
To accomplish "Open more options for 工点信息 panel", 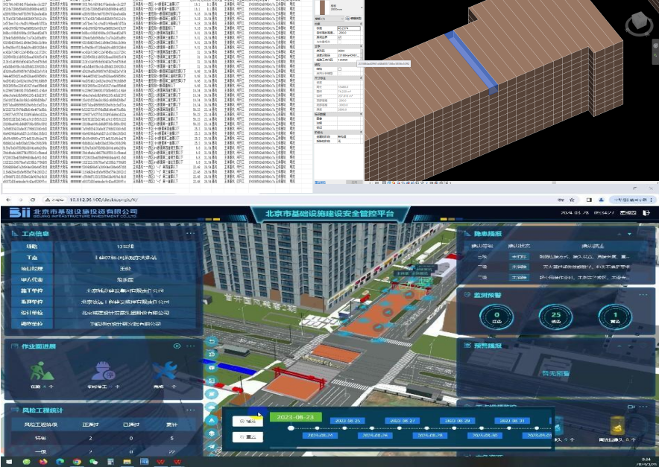I will coord(190,234).
